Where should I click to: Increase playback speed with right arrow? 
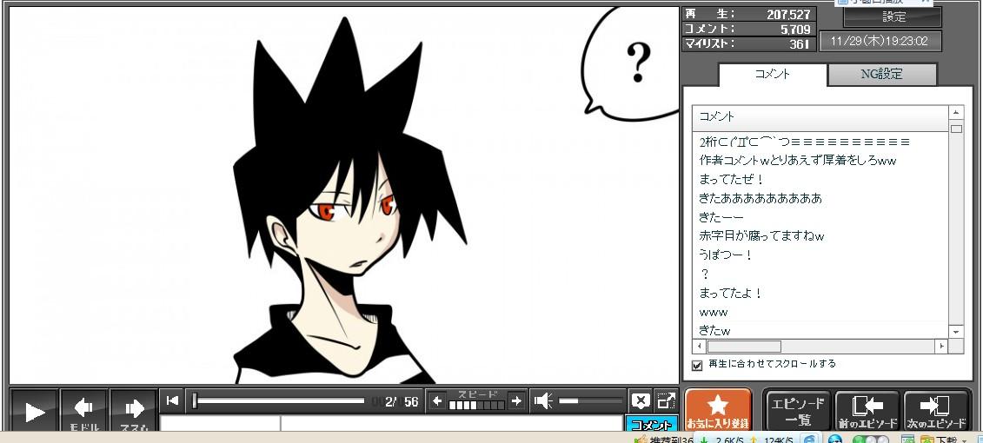click(x=516, y=400)
